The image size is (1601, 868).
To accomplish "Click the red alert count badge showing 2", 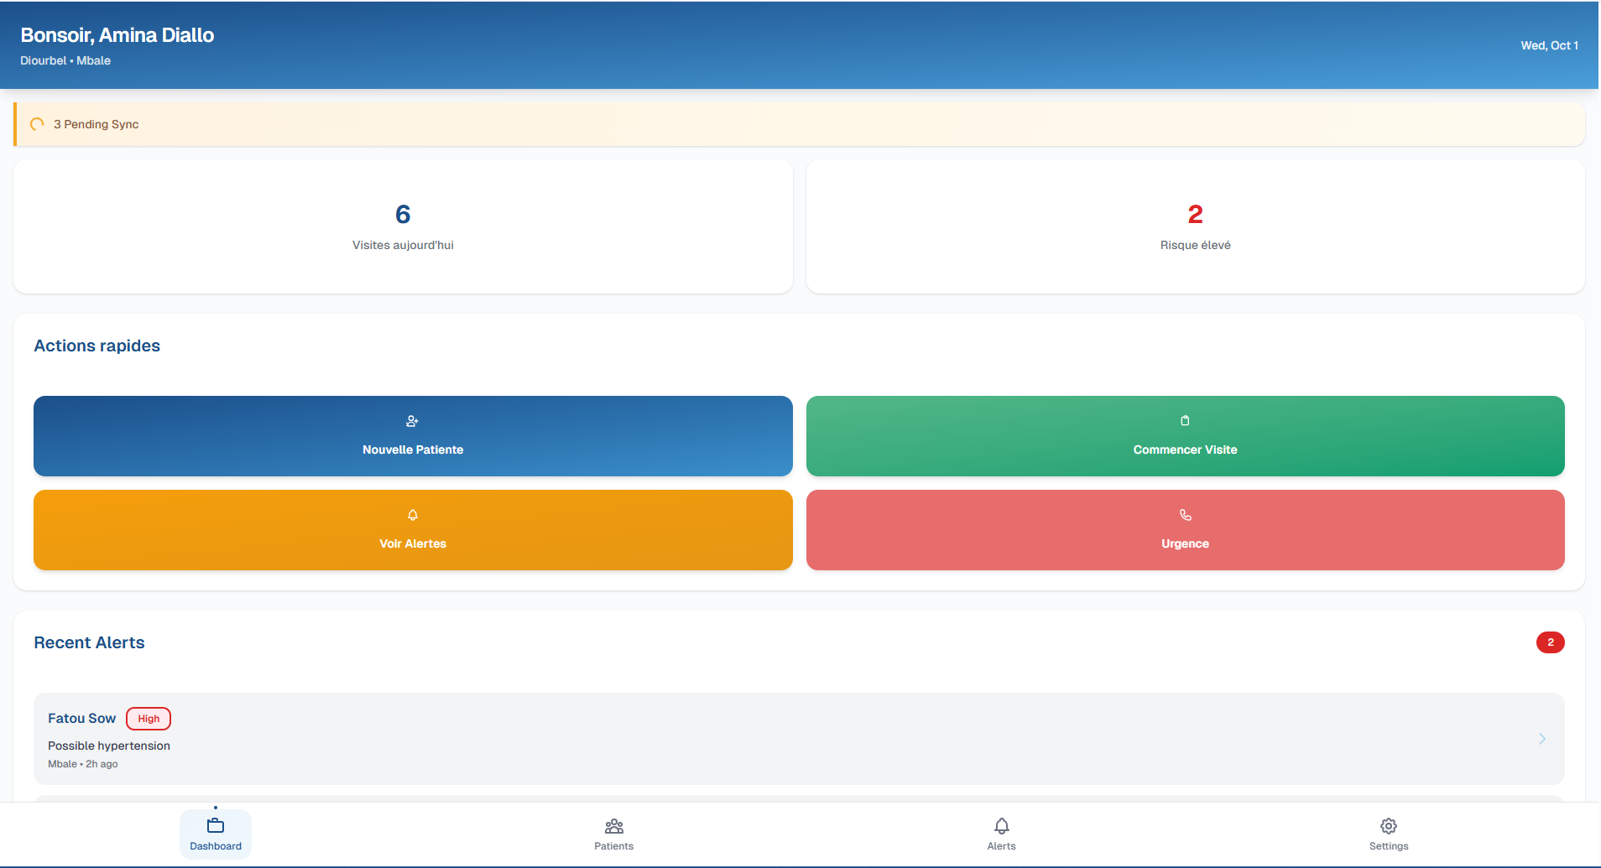I will [1550, 642].
